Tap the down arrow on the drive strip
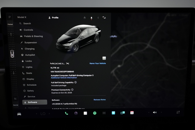The image size is (195, 130). [x=13, y=73]
